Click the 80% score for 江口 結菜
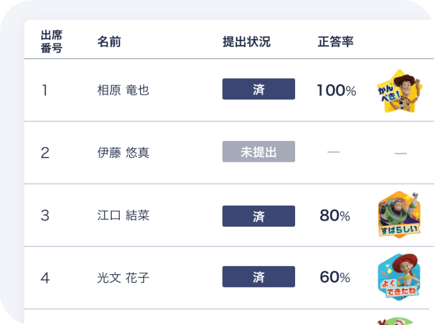Screen dimensions: 434x325 (x=335, y=216)
